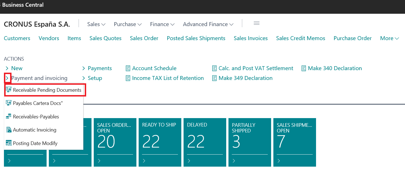Click the report icon beside Account Schedule
405x170 pixels.
pyautogui.click(x=128, y=68)
